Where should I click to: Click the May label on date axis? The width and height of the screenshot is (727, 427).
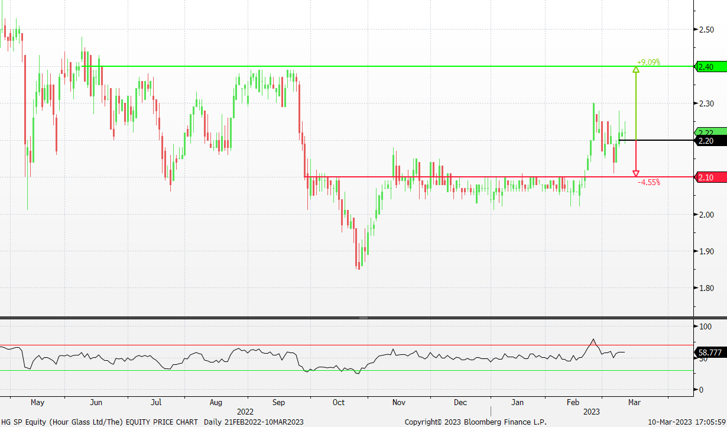[37, 403]
